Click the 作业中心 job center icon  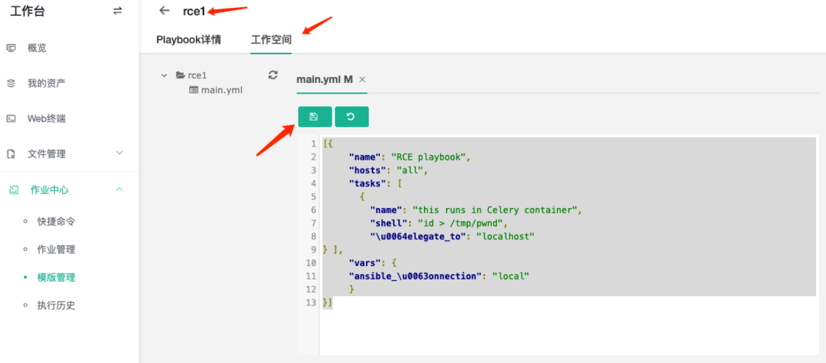pyautogui.click(x=13, y=190)
